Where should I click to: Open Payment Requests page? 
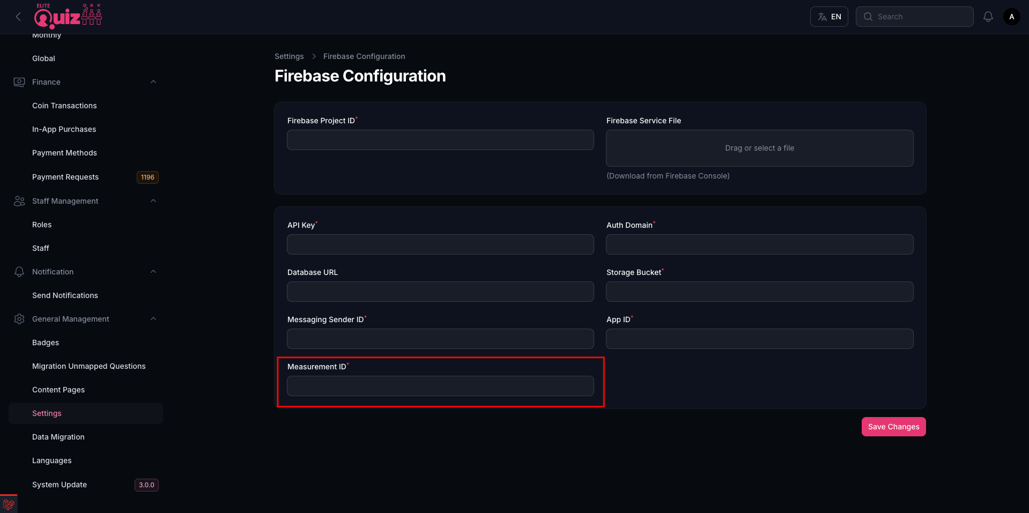[65, 177]
